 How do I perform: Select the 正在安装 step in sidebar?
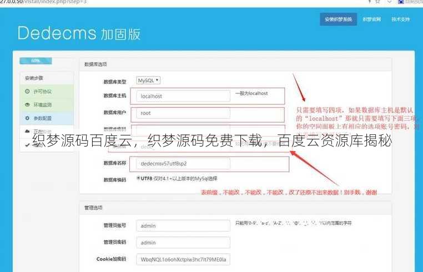tap(47, 132)
